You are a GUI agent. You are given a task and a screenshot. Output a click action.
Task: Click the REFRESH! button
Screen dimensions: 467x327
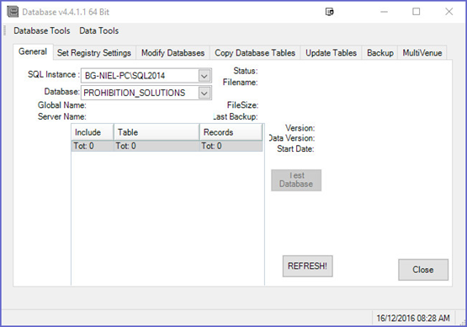(x=307, y=266)
